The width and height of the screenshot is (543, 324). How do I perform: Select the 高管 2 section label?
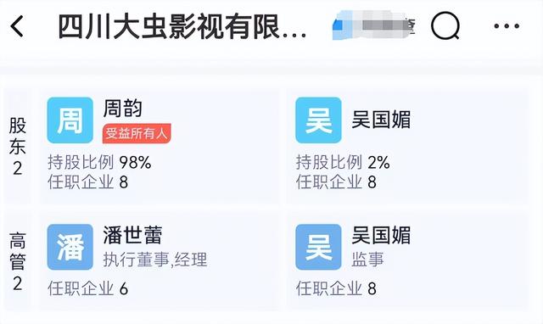[x=18, y=262]
